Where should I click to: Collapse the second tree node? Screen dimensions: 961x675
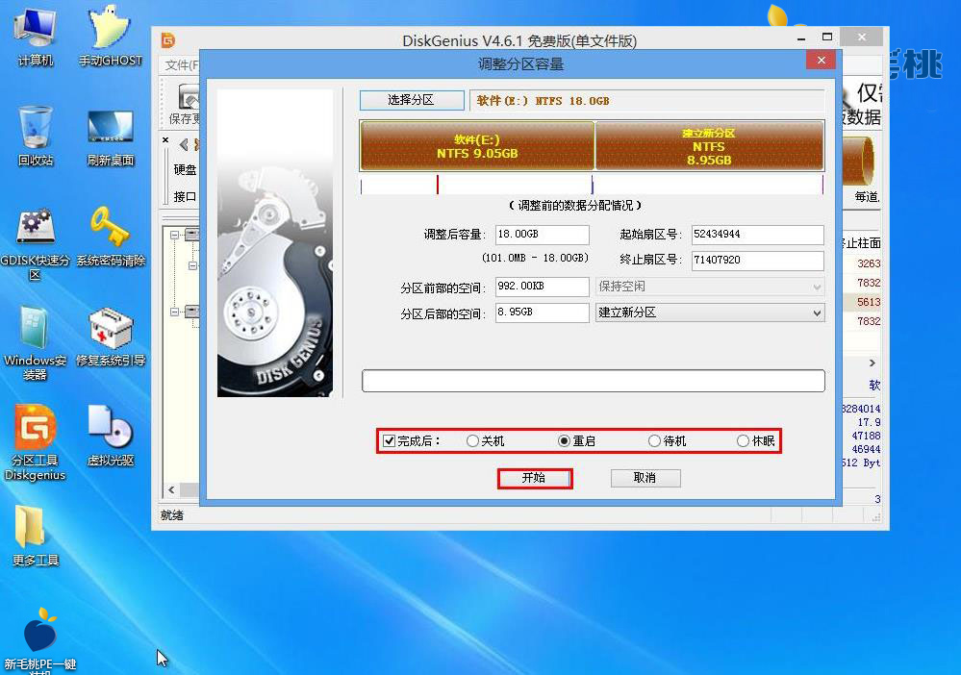pos(192,265)
